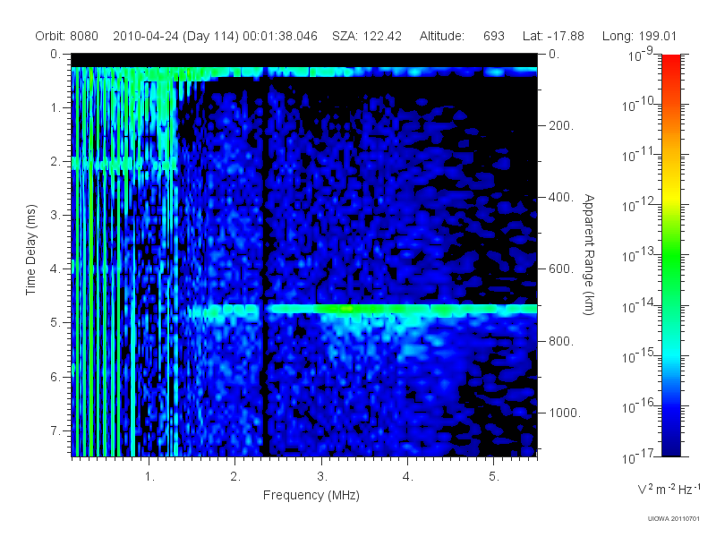
Task: Click the 'Frequency (MHz)' axis label
Action: (x=311, y=495)
